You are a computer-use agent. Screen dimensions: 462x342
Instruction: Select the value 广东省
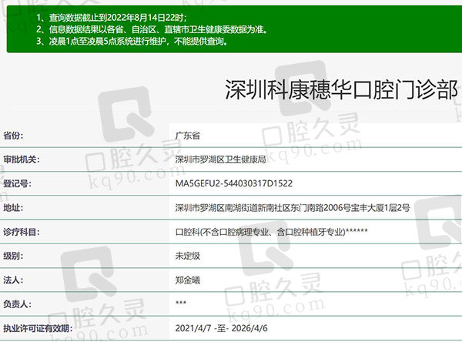pos(188,136)
